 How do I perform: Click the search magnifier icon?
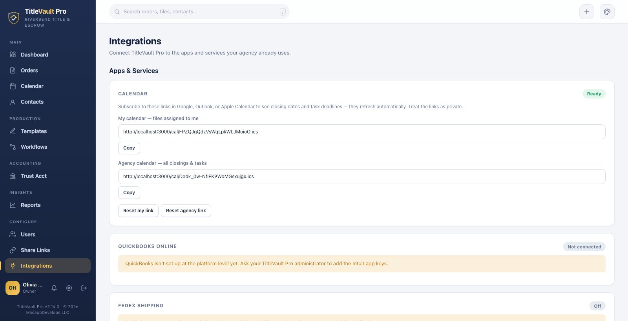coord(117,12)
